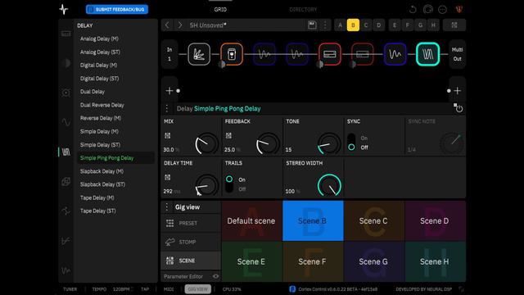Image resolution: width=524 pixels, height=295 pixels.
Task: Add block with left plus icon
Action: [x=169, y=91]
